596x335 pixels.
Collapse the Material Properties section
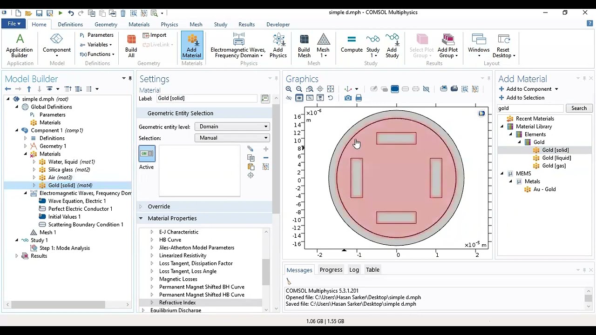(x=141, y=218)
